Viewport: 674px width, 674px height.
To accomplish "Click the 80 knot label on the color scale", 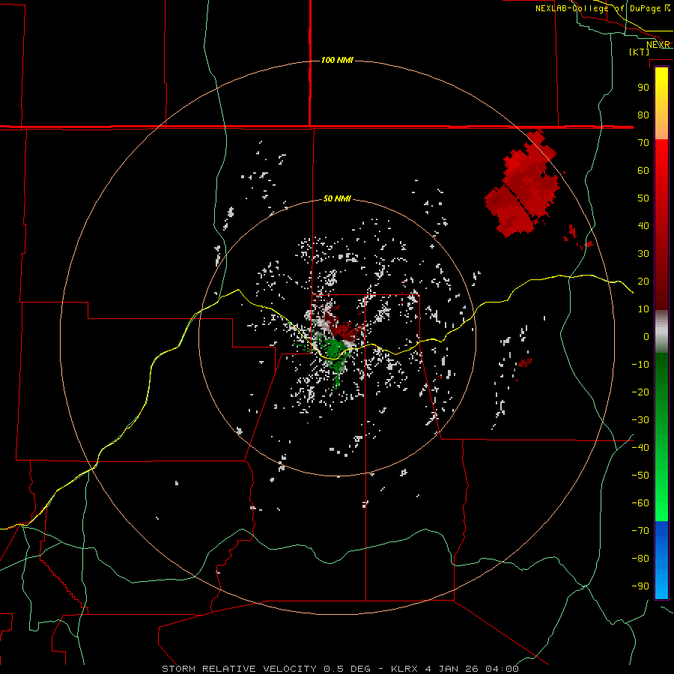I will click(x=643, y=115).
